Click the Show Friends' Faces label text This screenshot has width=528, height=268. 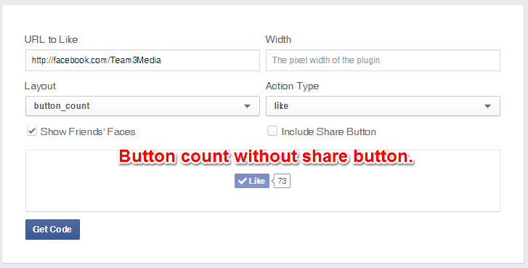88,131
